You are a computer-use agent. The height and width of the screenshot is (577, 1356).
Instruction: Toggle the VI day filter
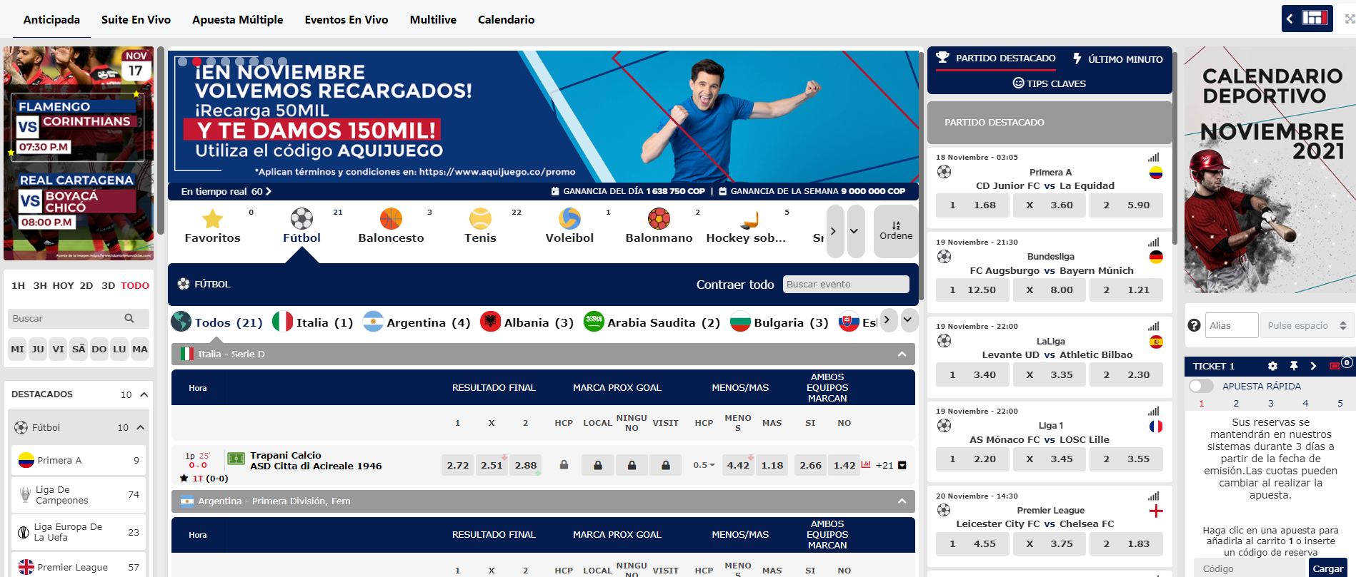pos(59,349)
